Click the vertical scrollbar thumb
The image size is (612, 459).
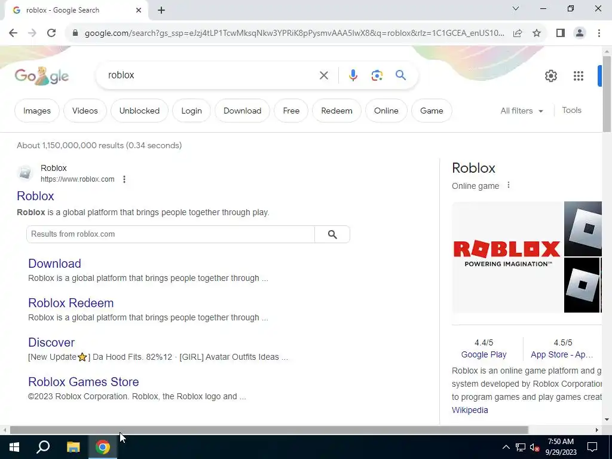(x=607, y=94)
